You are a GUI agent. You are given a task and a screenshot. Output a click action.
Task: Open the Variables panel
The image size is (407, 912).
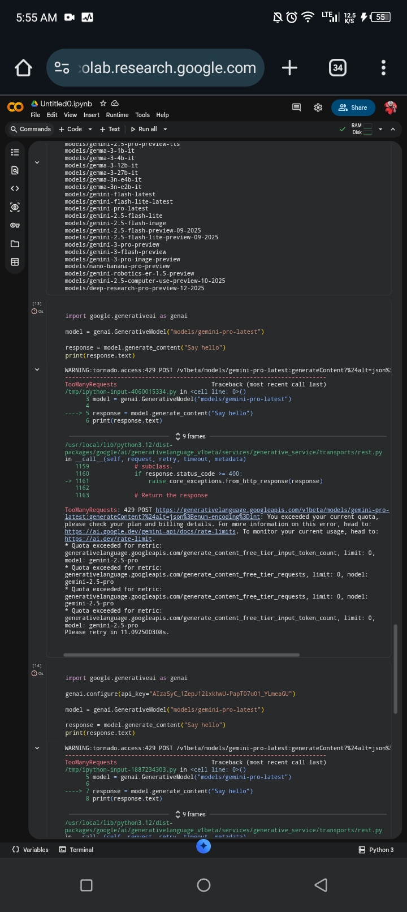pyautogui.click(x=31, y=850)
